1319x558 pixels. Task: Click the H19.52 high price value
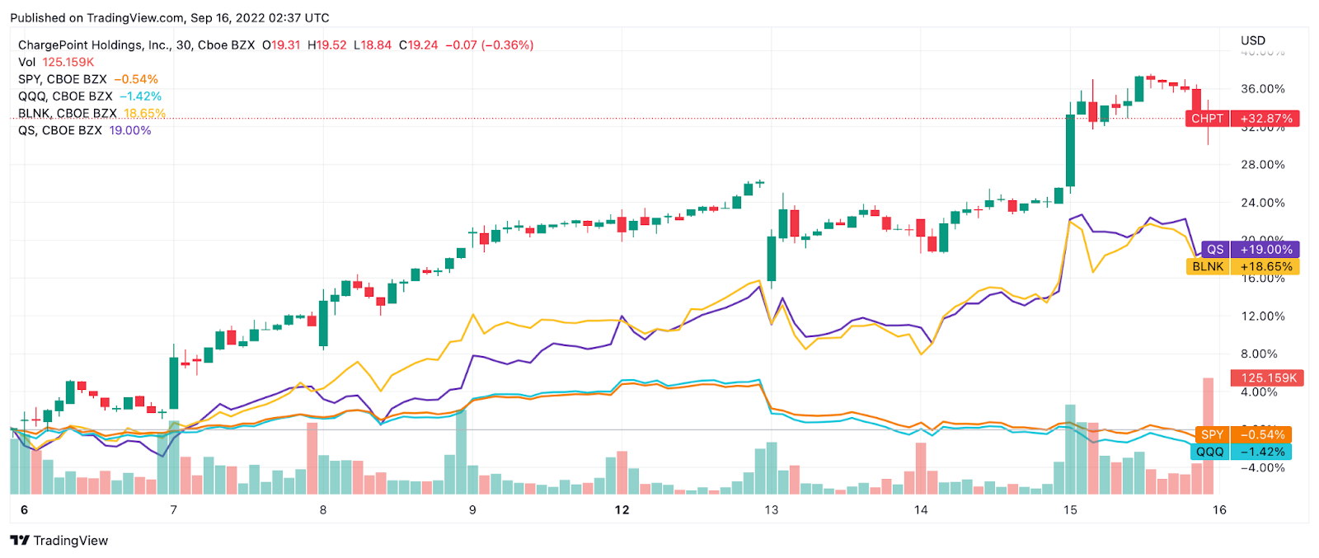pos(327,45)
